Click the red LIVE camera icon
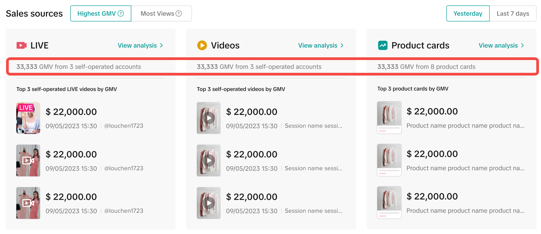 tap(22, 46)
